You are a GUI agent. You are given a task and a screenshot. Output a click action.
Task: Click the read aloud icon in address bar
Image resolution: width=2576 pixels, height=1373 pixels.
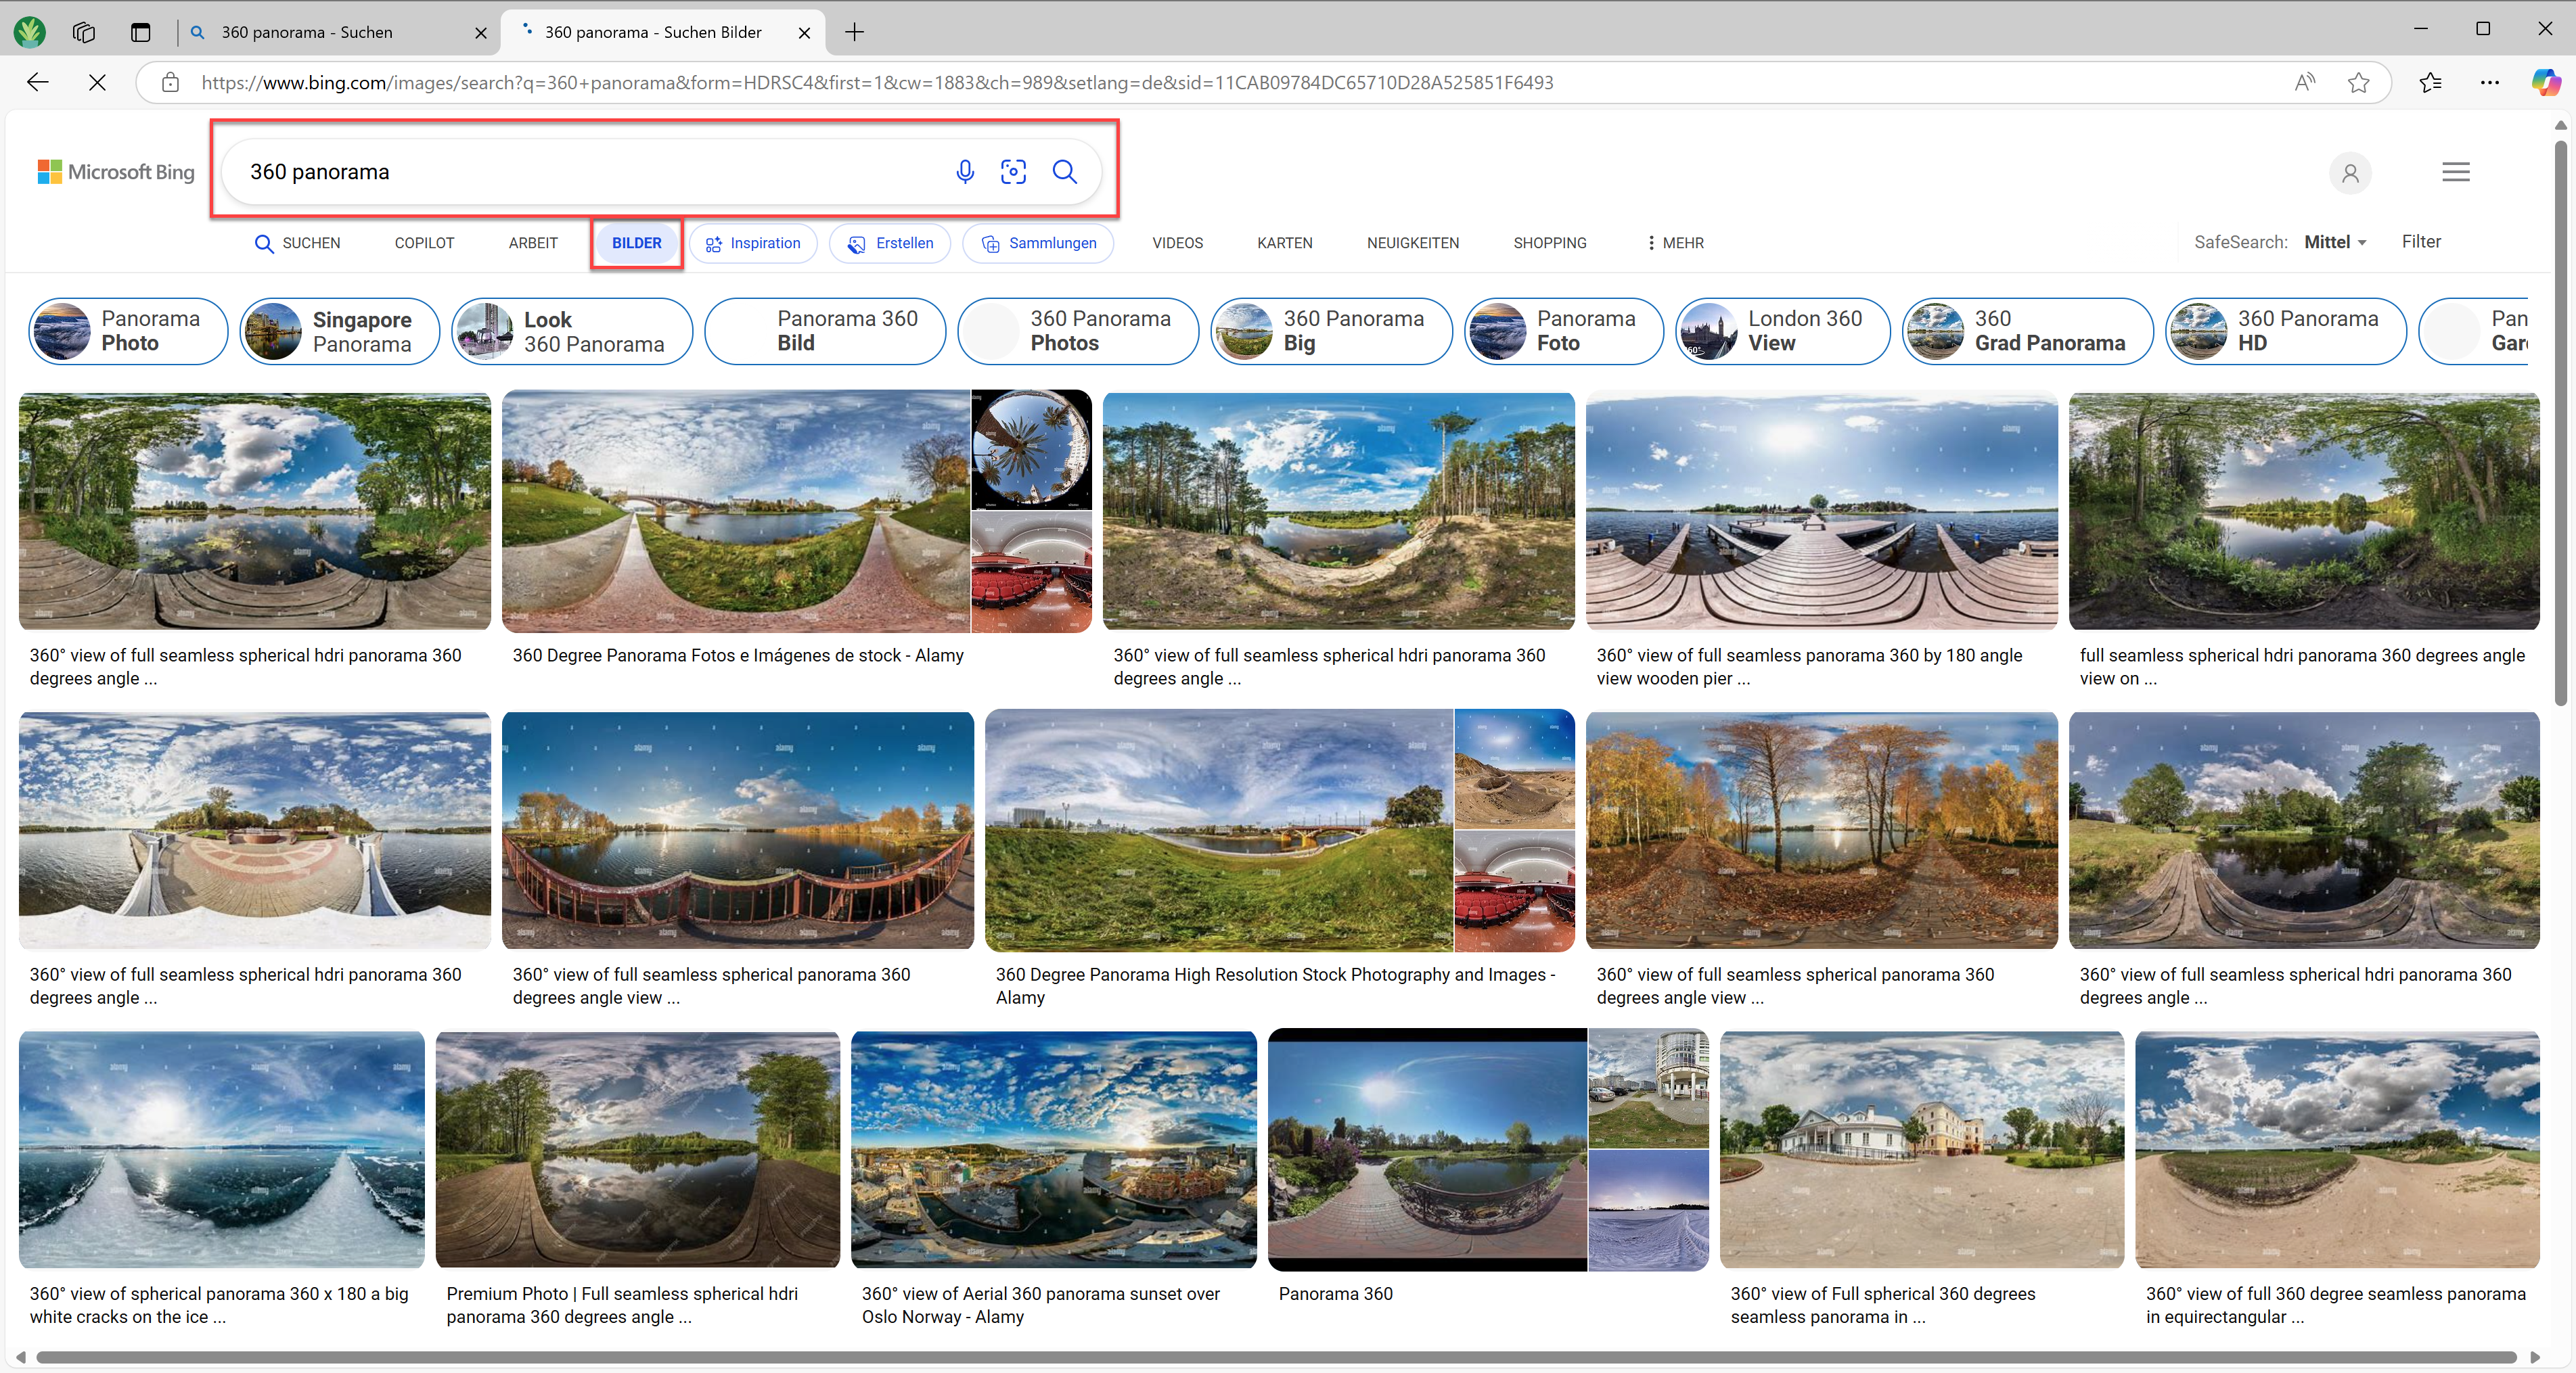[2305, 83]
